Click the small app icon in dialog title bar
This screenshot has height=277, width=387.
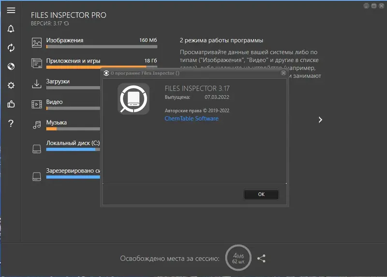(106, 73)
